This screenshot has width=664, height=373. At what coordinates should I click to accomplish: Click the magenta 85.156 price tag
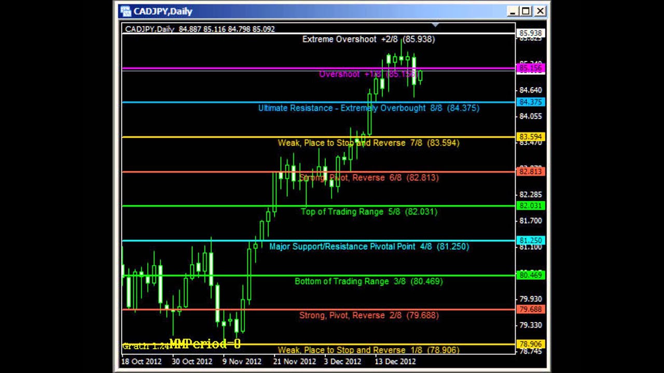point(530,68)
